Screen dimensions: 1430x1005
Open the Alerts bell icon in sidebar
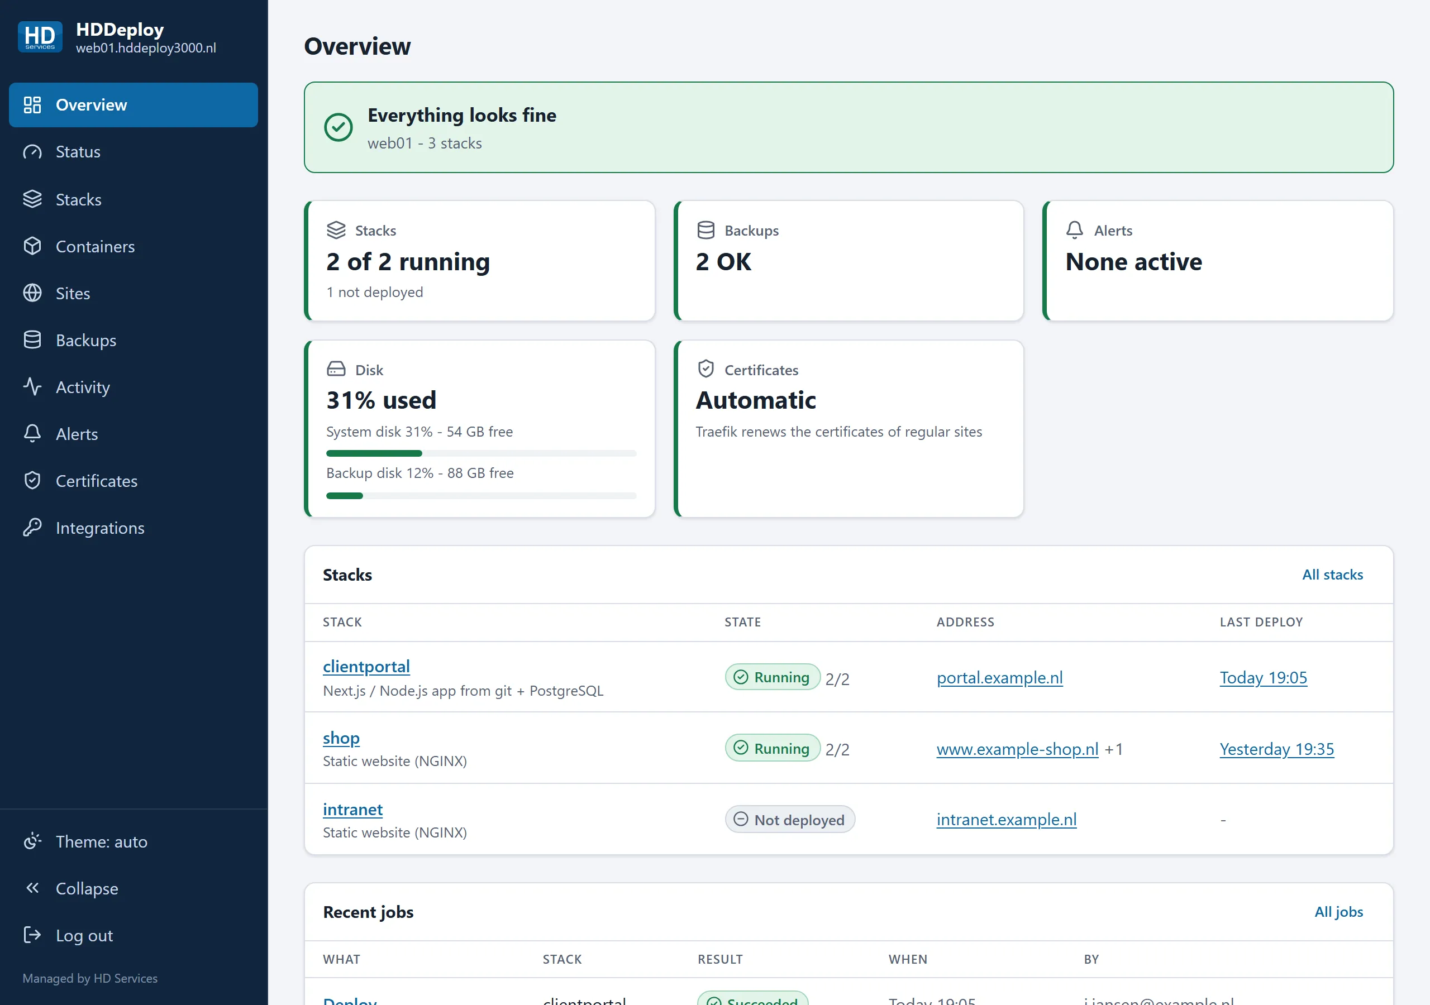pyautogui.click(x=32, y=434)
